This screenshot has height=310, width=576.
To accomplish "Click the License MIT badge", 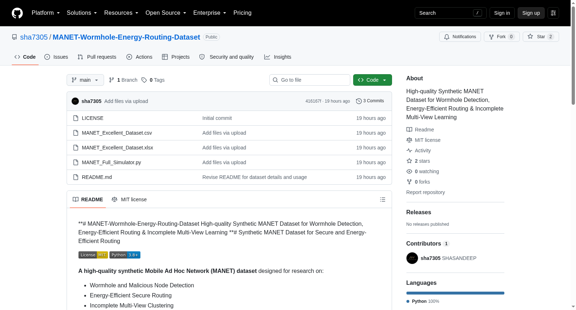I will [x=93, y=255].
